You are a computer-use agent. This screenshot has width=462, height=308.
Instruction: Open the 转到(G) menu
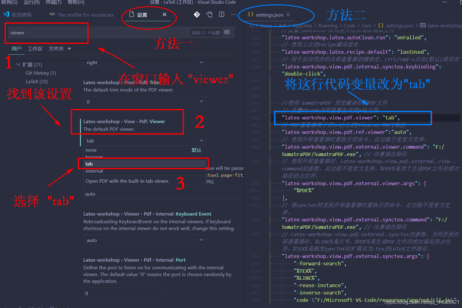[9, 2]
